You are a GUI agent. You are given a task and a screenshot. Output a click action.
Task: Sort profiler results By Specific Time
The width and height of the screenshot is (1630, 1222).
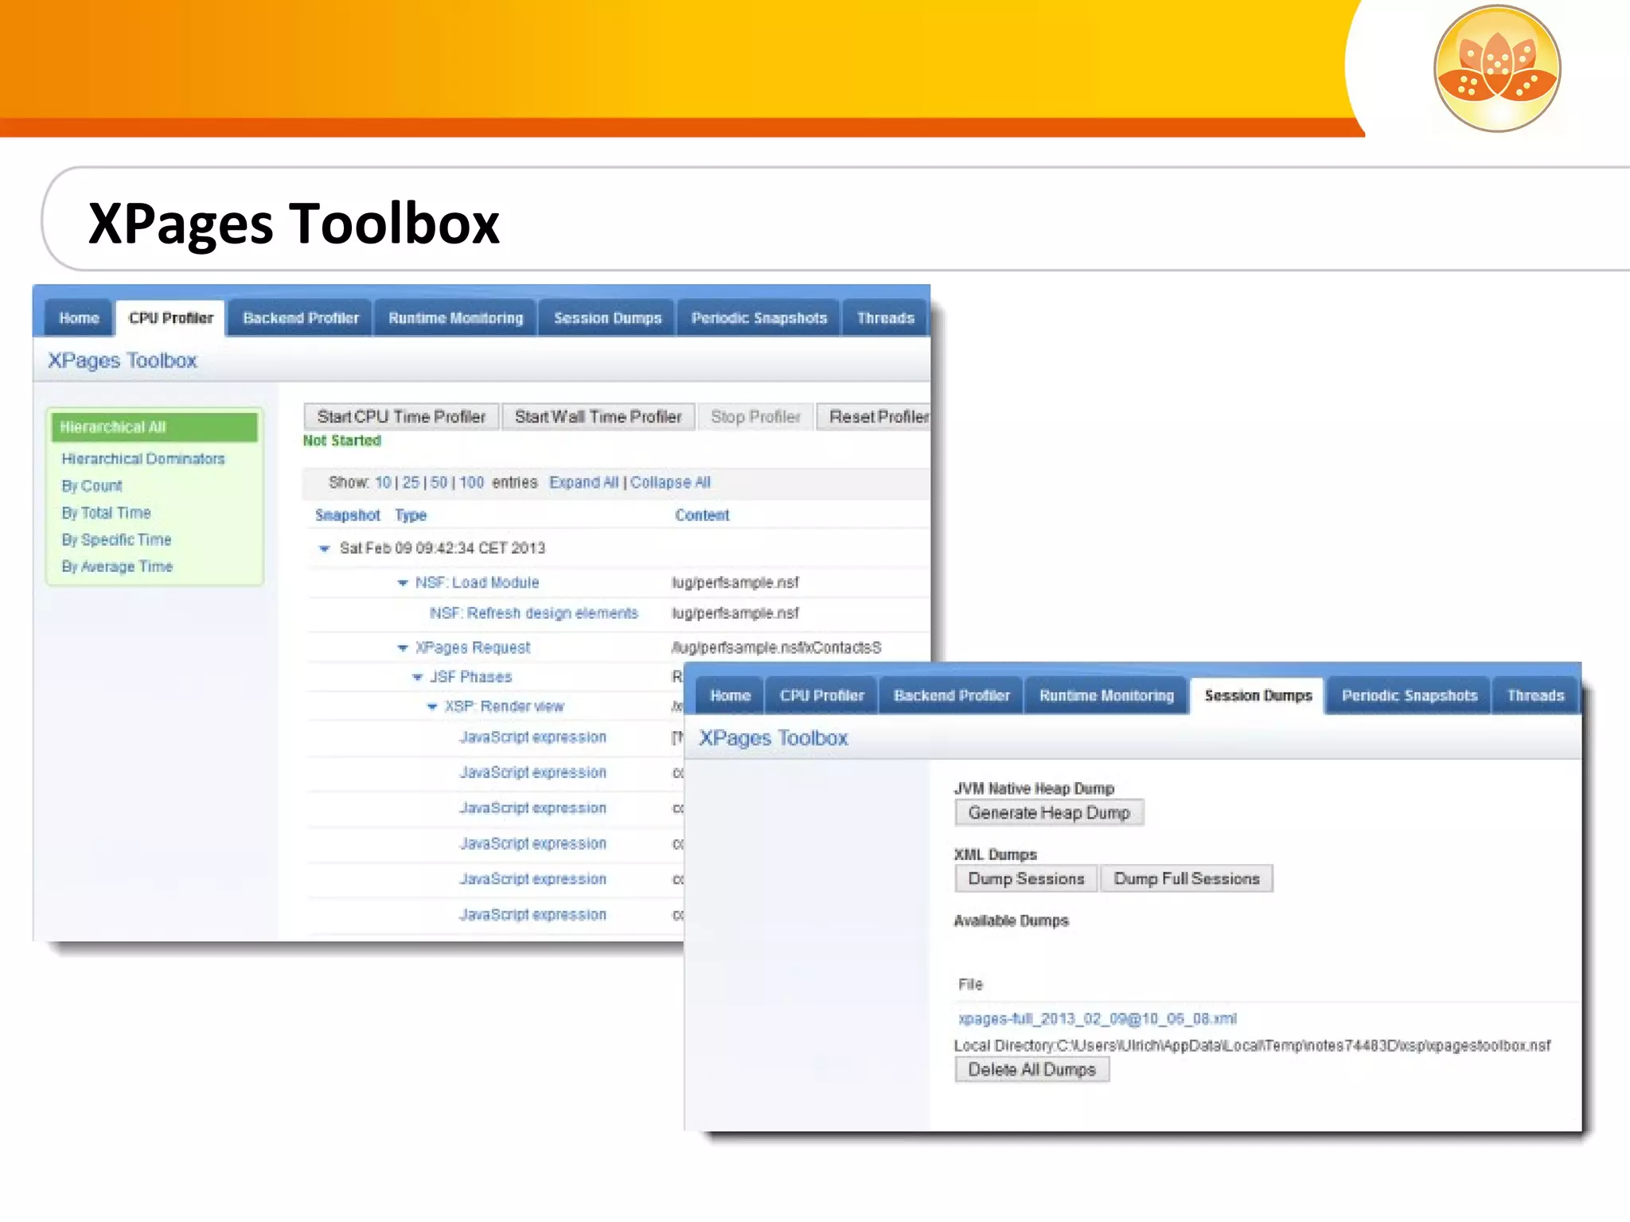point(117,540)
